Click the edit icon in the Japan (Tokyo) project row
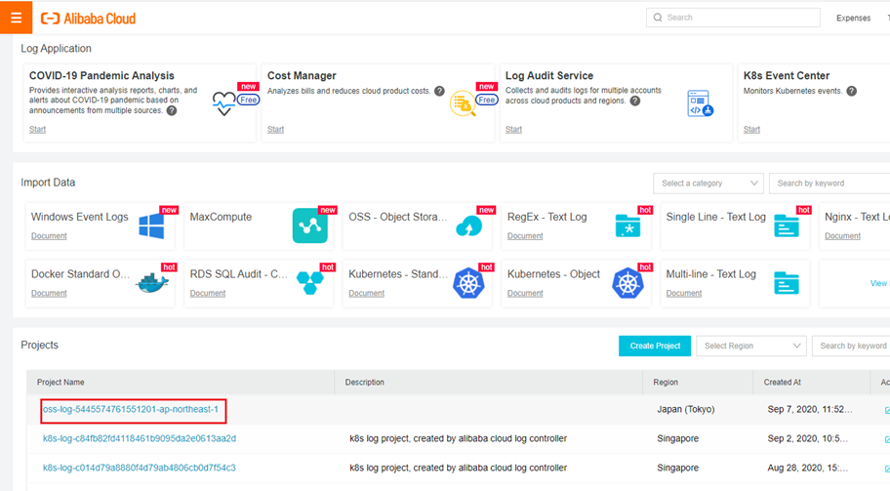The height and width of the screenshot is (491, 890). coord(887,410)
